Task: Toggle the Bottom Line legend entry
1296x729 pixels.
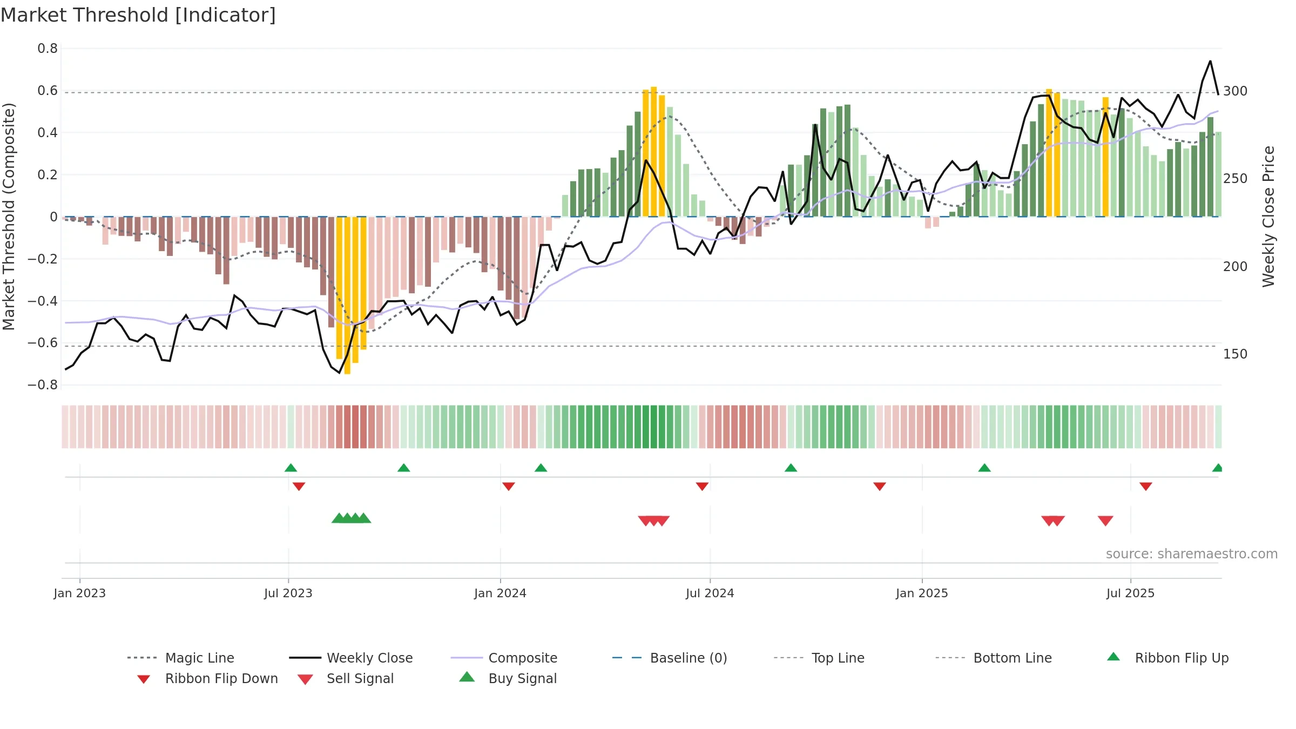Action: [x=994, y=658]
